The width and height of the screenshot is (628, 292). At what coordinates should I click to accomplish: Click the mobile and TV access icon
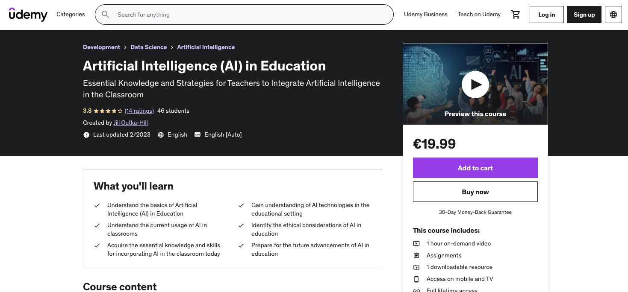[x=416, y=279]
